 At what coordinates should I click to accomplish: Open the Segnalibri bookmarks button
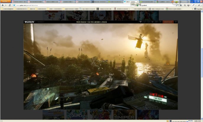pyautogui.click(x=198, y=9)
